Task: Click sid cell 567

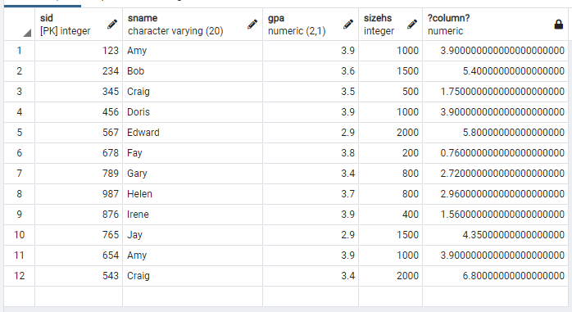Action: tap(79, 133)
